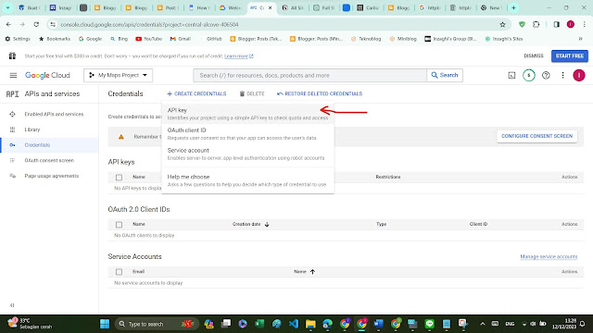Open the Google Cloud navigation hamburger menu
The width and height of the screenshot is (593, 333).
point(13,75)
